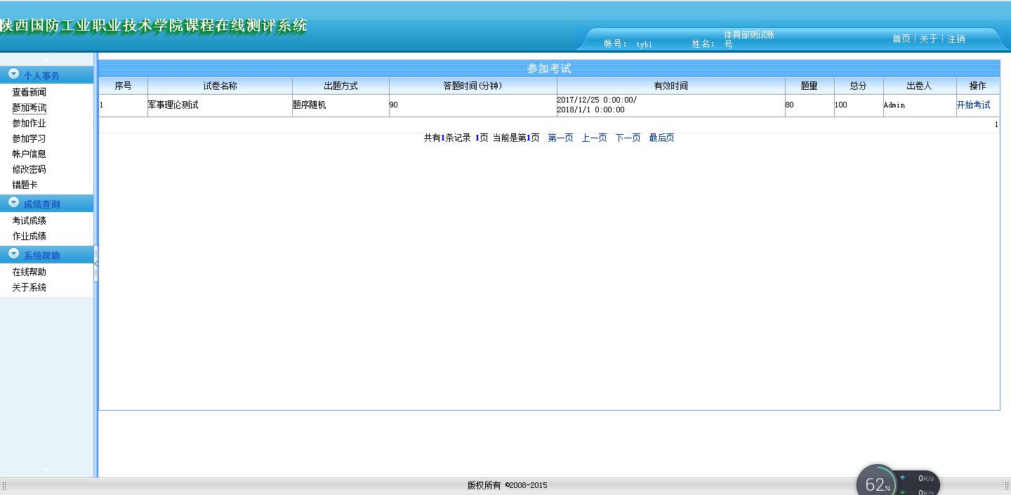Select 参加考试 in the sidebar menu
The image size is (1011, 495).
(29, 107)
